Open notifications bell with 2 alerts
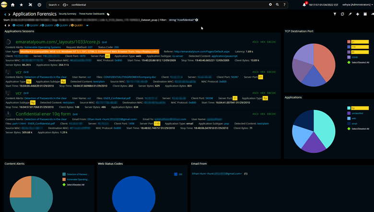374x212 pixels. [304, 4]
